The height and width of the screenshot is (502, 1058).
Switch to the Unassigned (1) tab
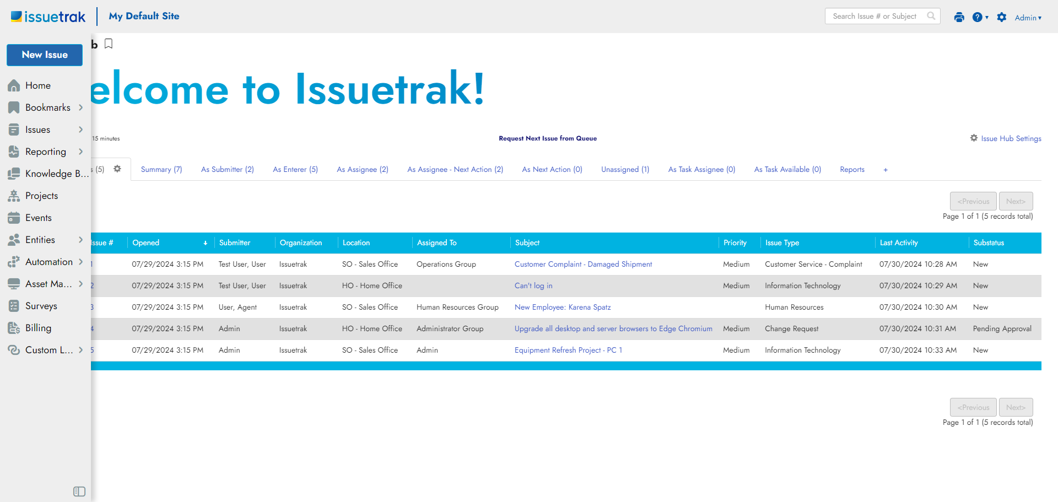(x=625, y=169)
